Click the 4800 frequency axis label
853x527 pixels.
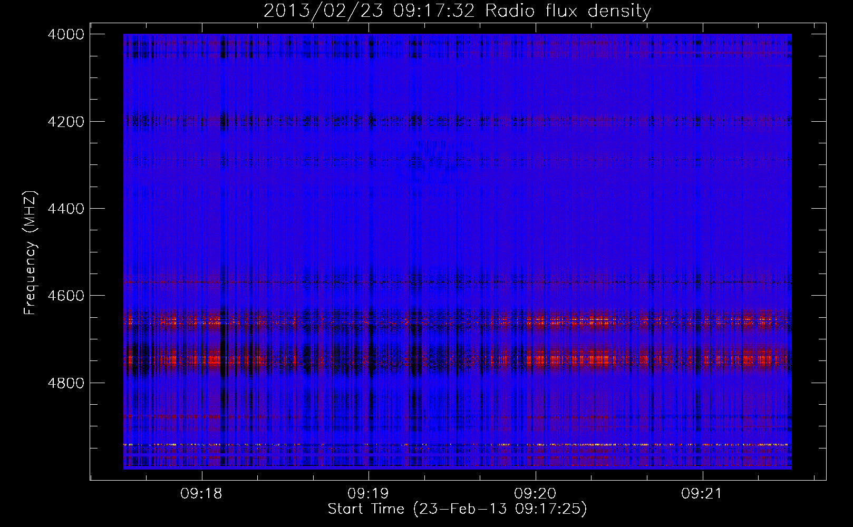coord(66,383)
